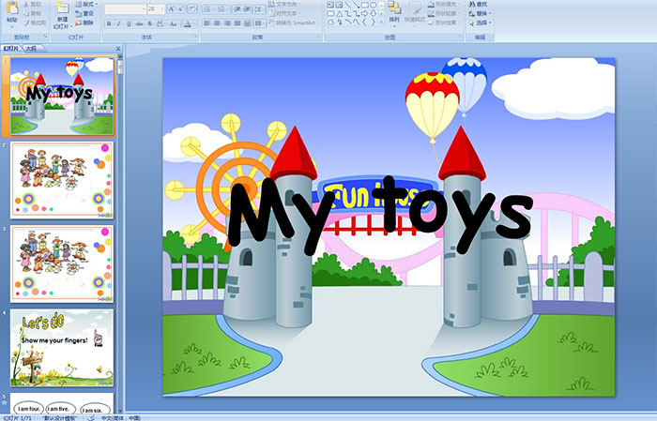The height and width of the screenshot is (421, 657).
Task: Open the Clipboard pane dialog launcher
Action: point(45,37)
